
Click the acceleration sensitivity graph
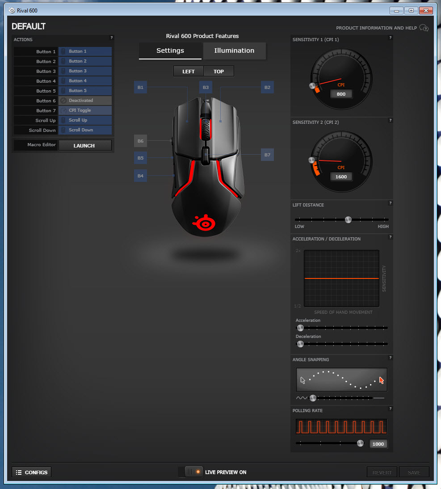341,278
